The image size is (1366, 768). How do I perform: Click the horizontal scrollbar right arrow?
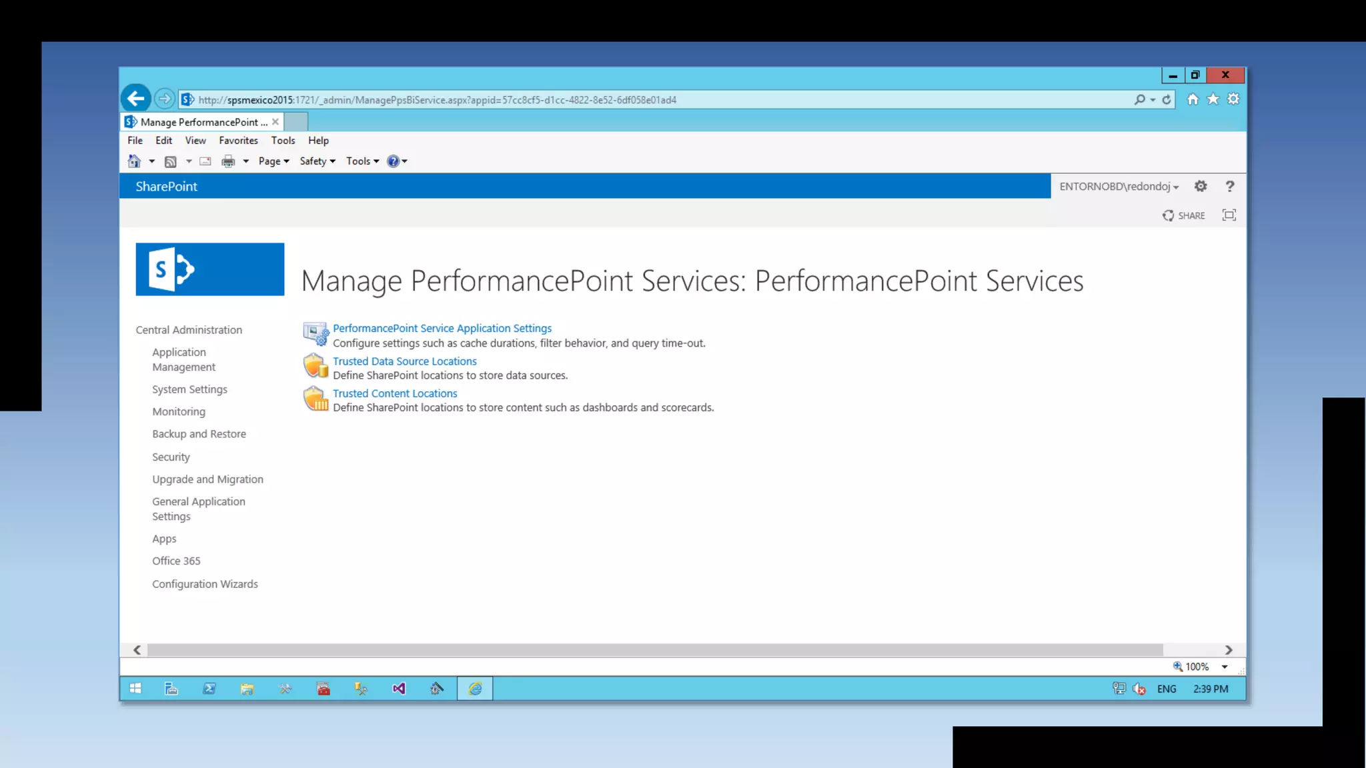point(1229,650)
